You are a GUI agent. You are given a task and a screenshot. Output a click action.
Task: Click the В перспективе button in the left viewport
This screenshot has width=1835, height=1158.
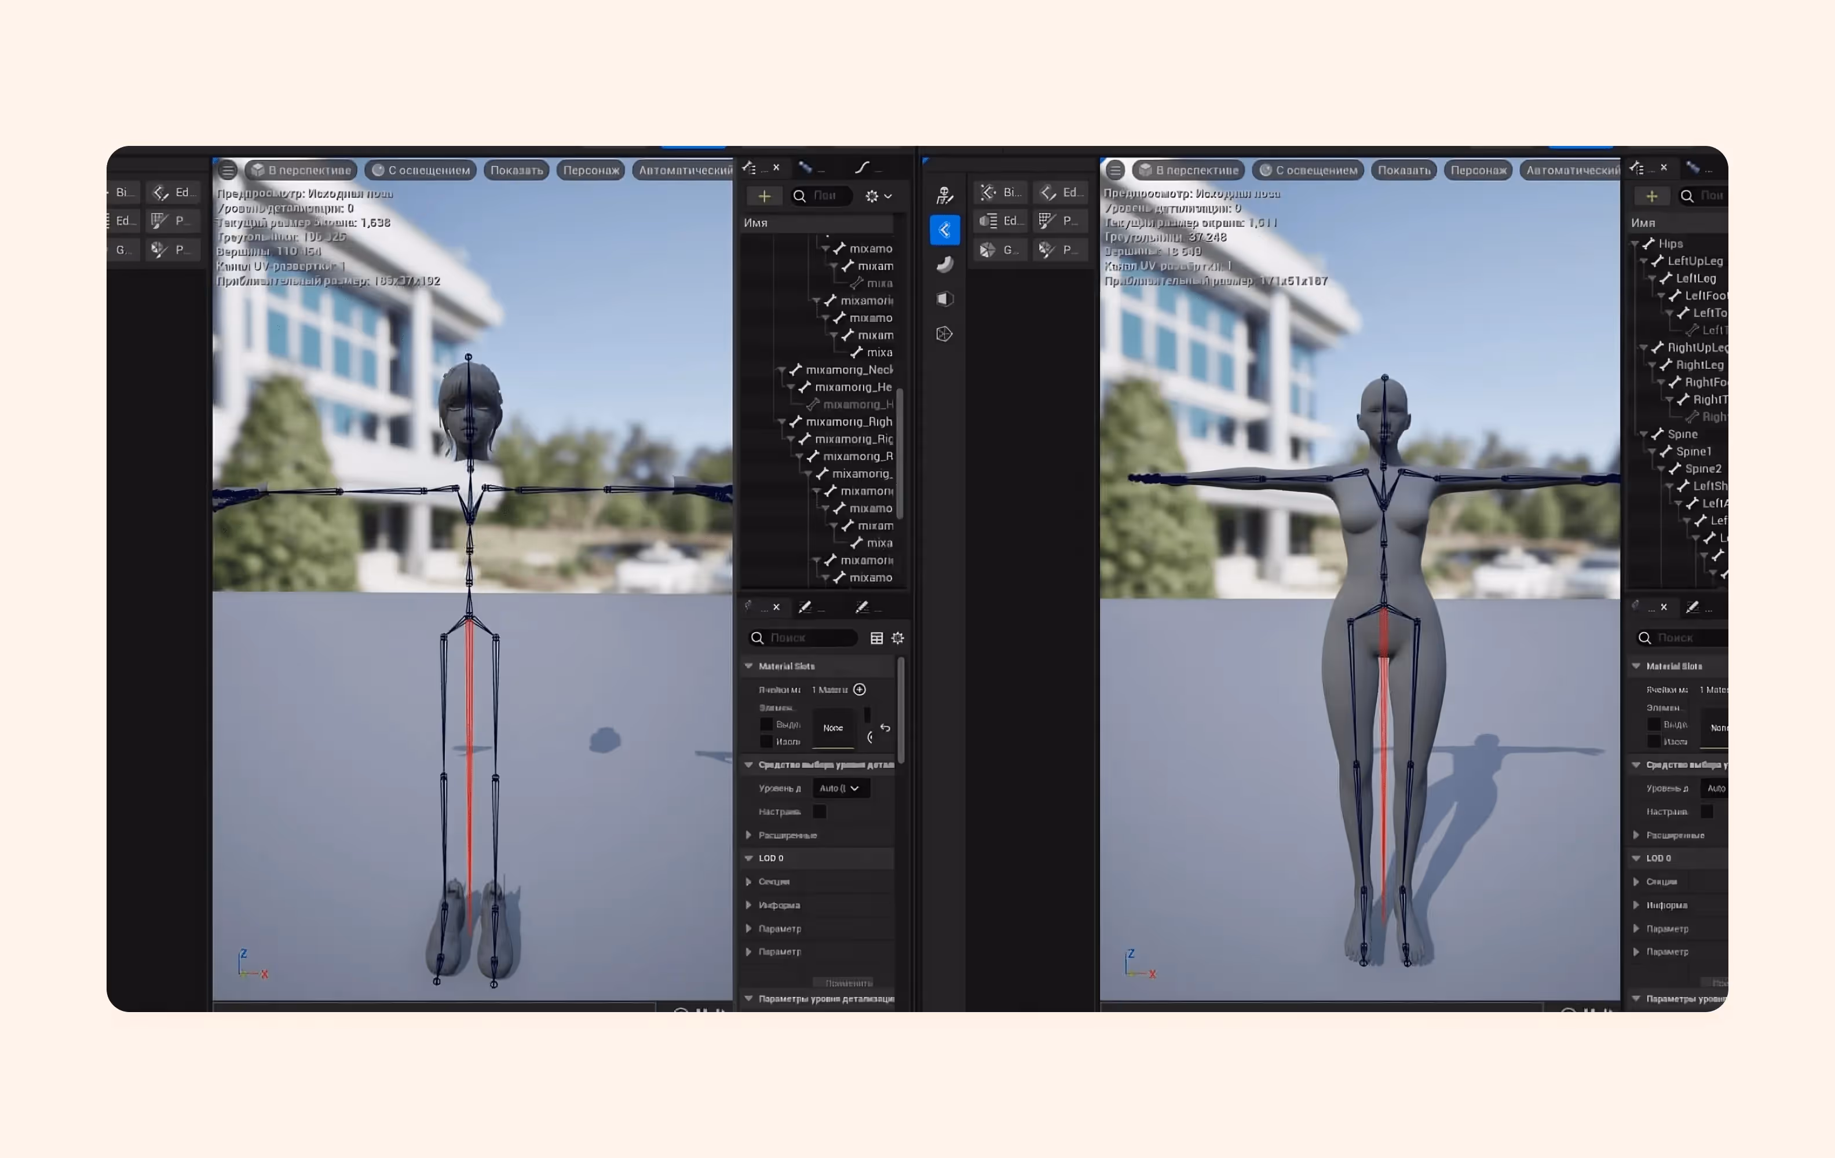pos(302,170)
